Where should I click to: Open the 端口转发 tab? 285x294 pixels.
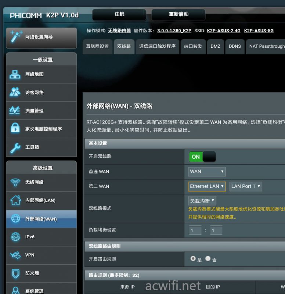pyautogui.click(x=193, y=46)
